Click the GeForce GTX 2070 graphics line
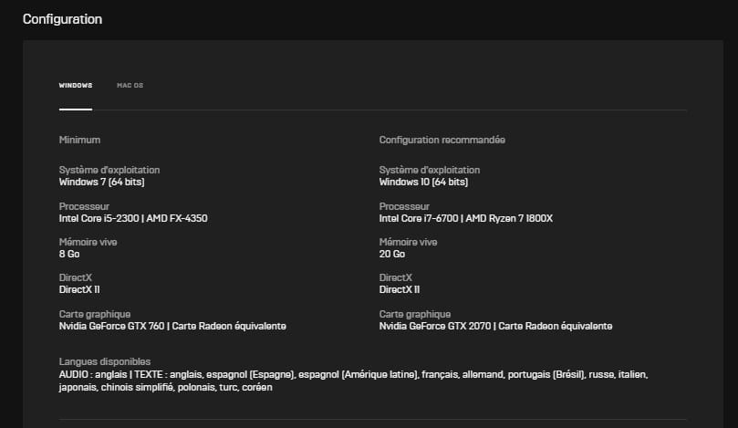This screenshot has height=428, width=738. pyautogui.click(x=495, y=326)
